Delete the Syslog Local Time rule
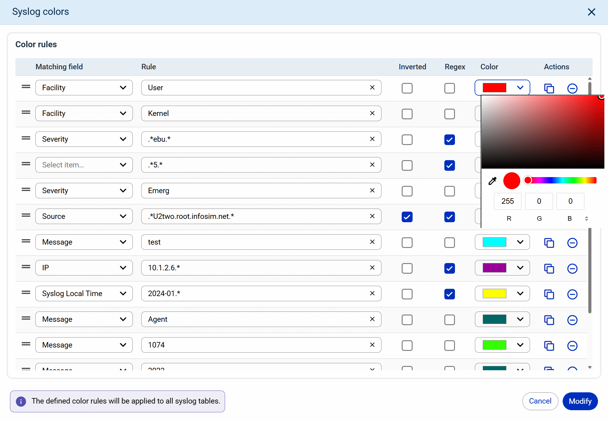This screenshot has width=608, height=422. (572, 294)
